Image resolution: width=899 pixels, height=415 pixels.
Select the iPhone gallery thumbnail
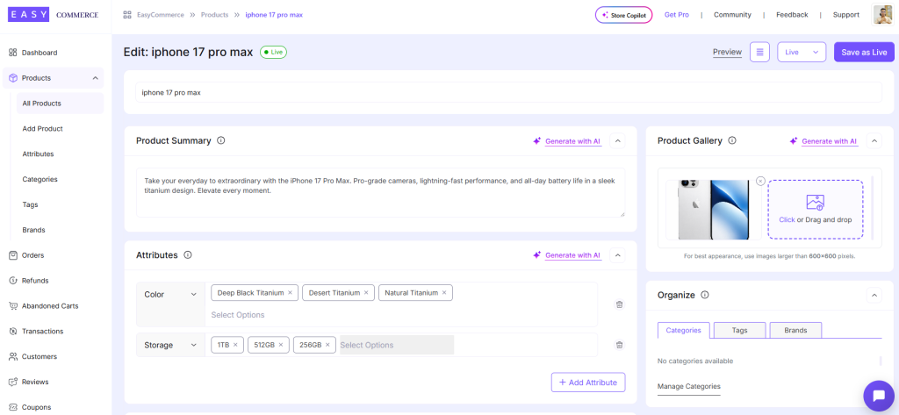714,210
